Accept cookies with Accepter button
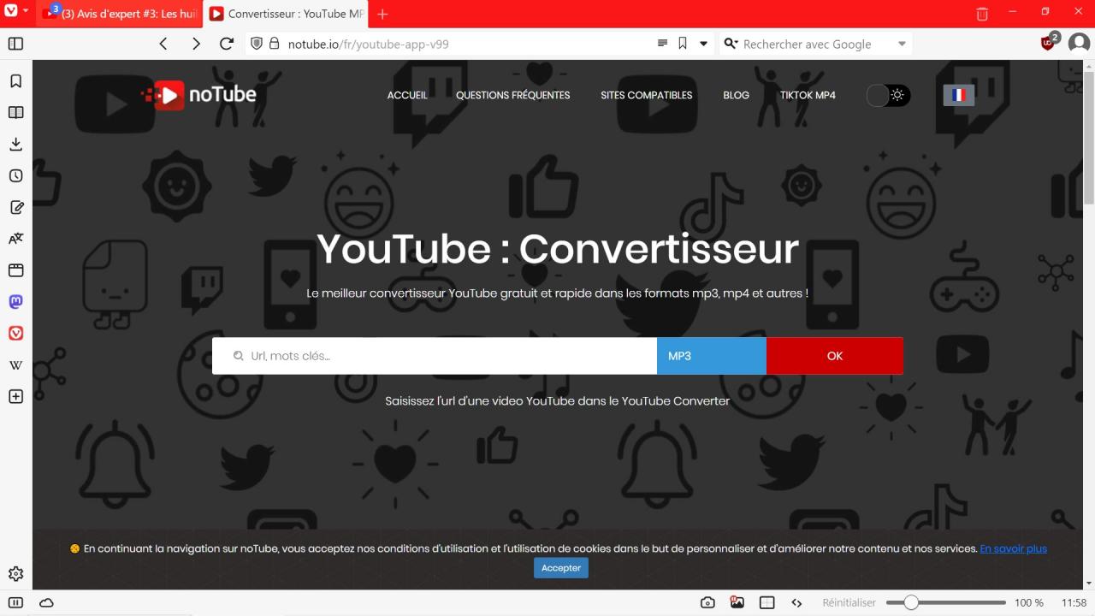Screen dimensions: 1095x616 pyautogui.click(x=561, y=568)
